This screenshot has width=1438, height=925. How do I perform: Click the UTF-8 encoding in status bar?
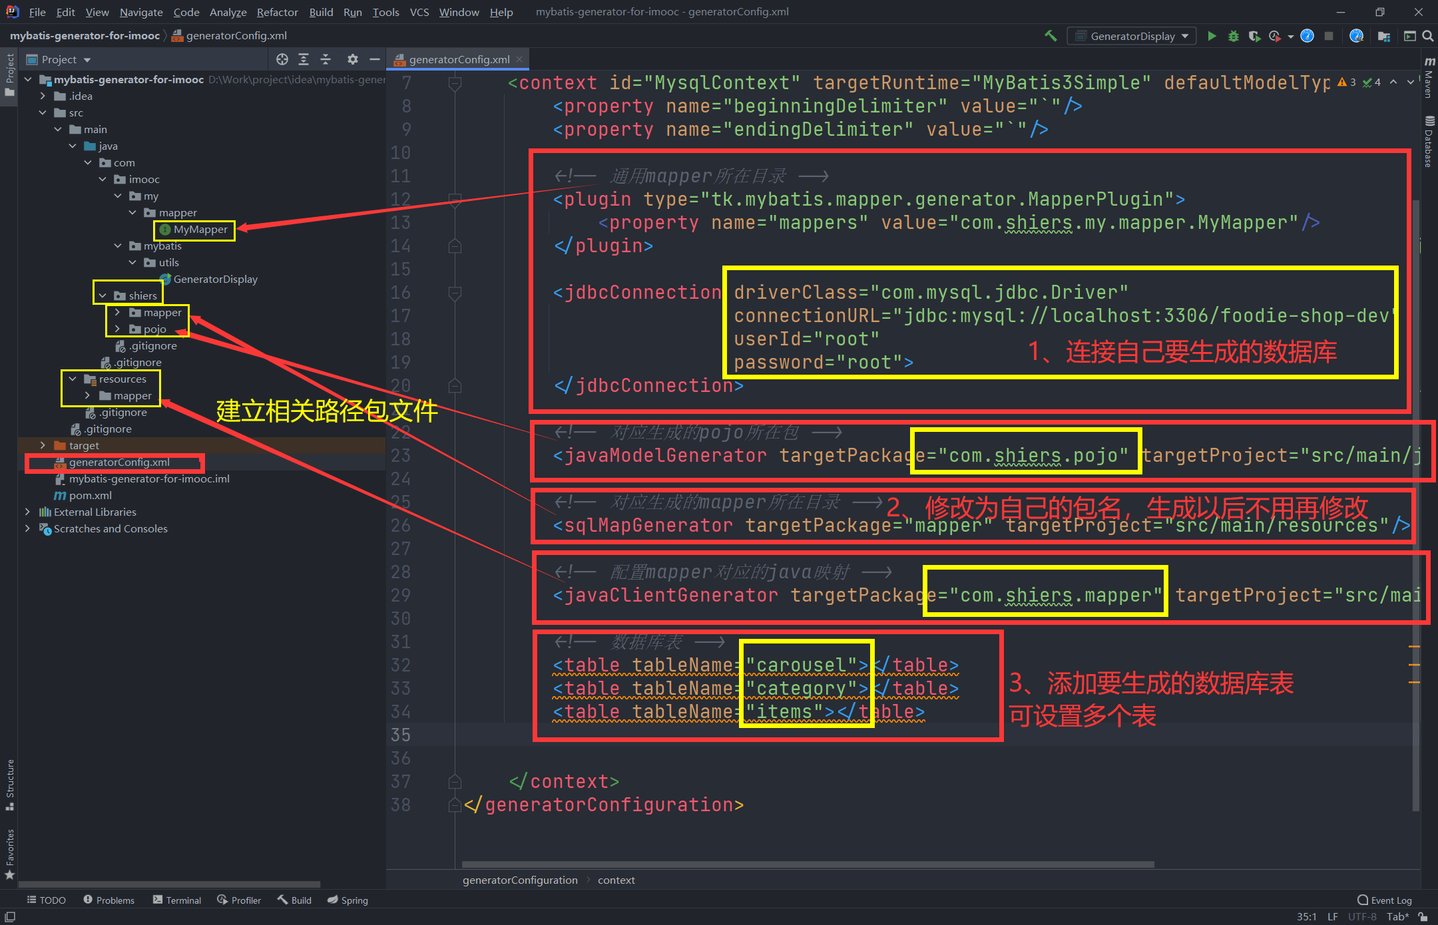click(1362, 916)
